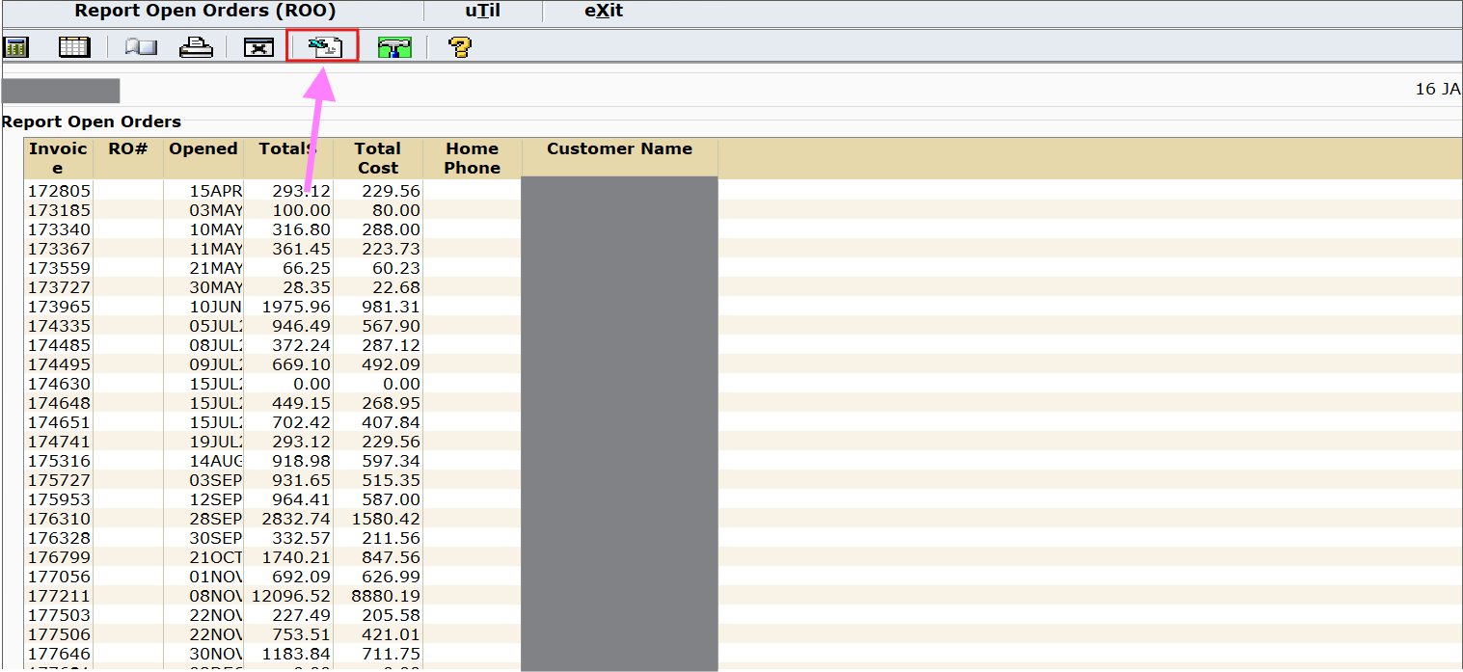Select invoice number 173559
This screenshot has height=672, width=1463.
click(x=59, y=268)
